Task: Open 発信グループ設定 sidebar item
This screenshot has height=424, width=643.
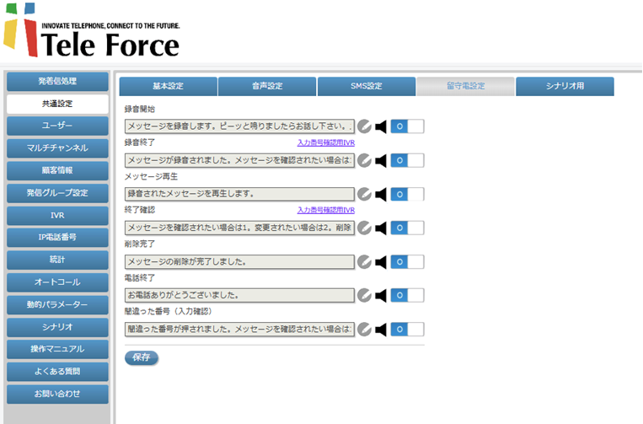Action: [57, 193]
